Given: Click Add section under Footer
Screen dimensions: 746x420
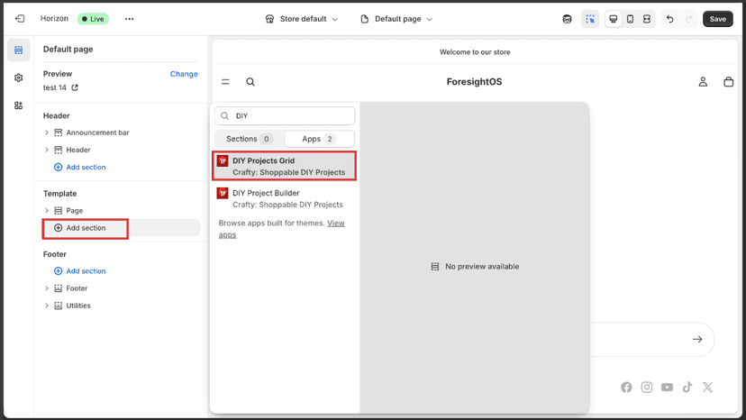Looking at the screenshot, I should click(80, 271).
